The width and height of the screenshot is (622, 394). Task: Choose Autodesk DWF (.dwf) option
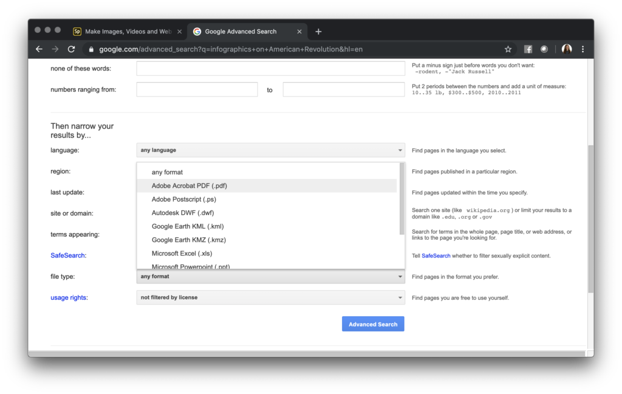[x=267, y=212]
